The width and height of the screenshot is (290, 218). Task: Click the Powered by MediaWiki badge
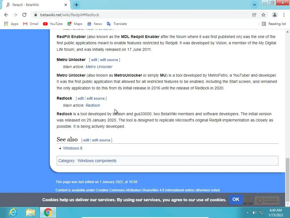point(267,200)
